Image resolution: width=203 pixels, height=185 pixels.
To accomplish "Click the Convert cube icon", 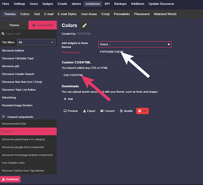I will pyautogui.click(x=102, y=111).
